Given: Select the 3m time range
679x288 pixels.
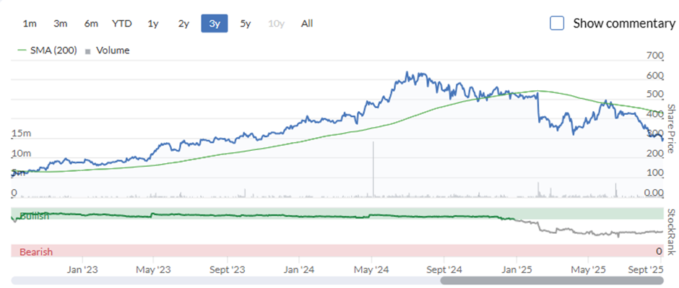Looking at the screenshot, I should (x=60, y=24).
